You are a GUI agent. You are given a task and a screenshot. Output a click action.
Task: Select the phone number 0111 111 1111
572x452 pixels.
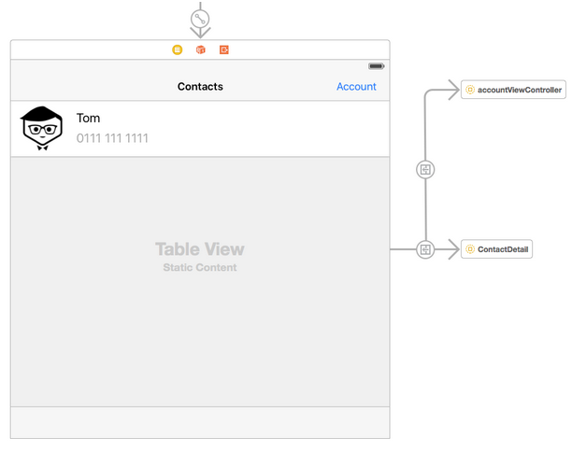[x=112, y=138]
